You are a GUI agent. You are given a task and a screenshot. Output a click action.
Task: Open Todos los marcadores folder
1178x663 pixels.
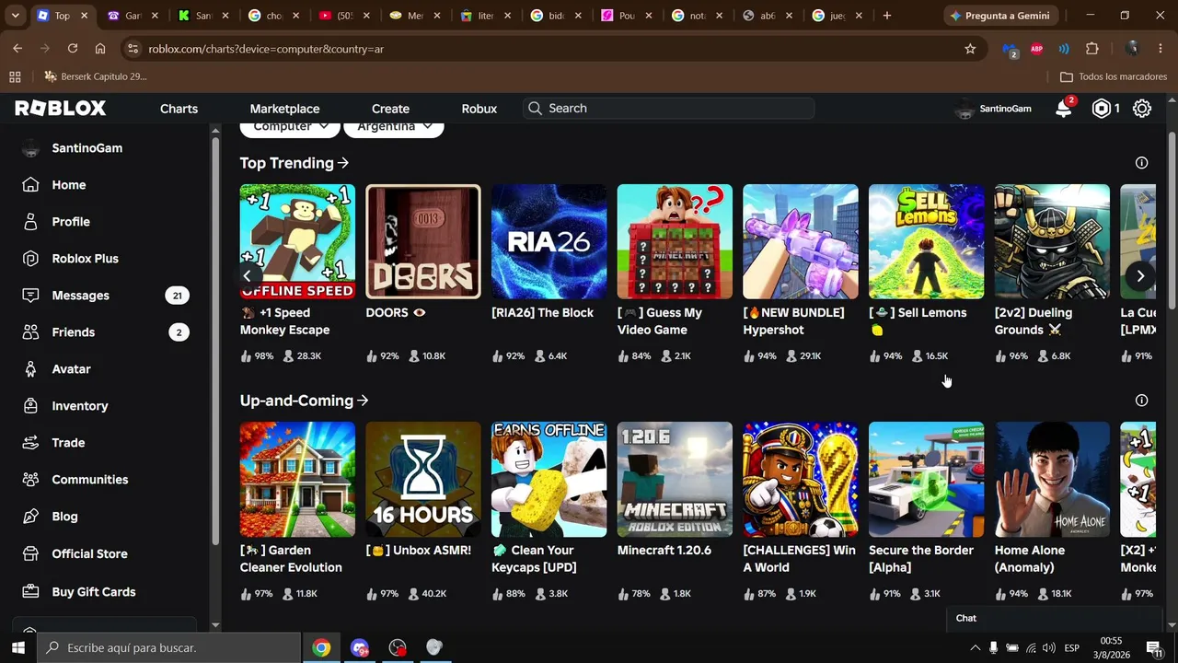point(1114,76)
